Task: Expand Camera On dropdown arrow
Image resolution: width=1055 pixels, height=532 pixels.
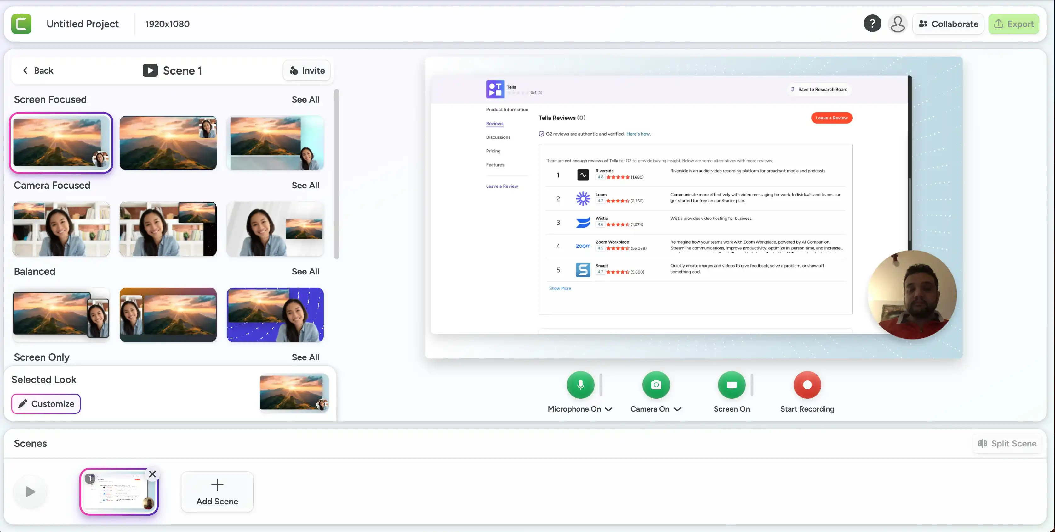Action: (x=677, y=409)
